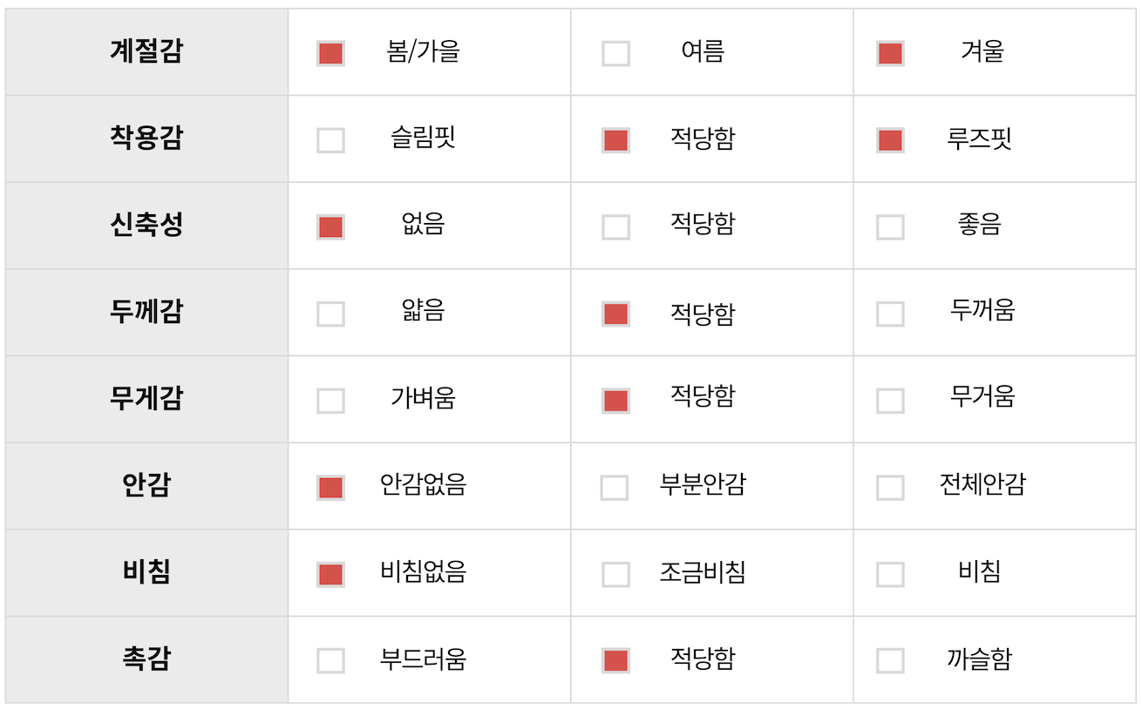
Task: Check the 두꺼움 checkbox
Action: tap(890, 314)
